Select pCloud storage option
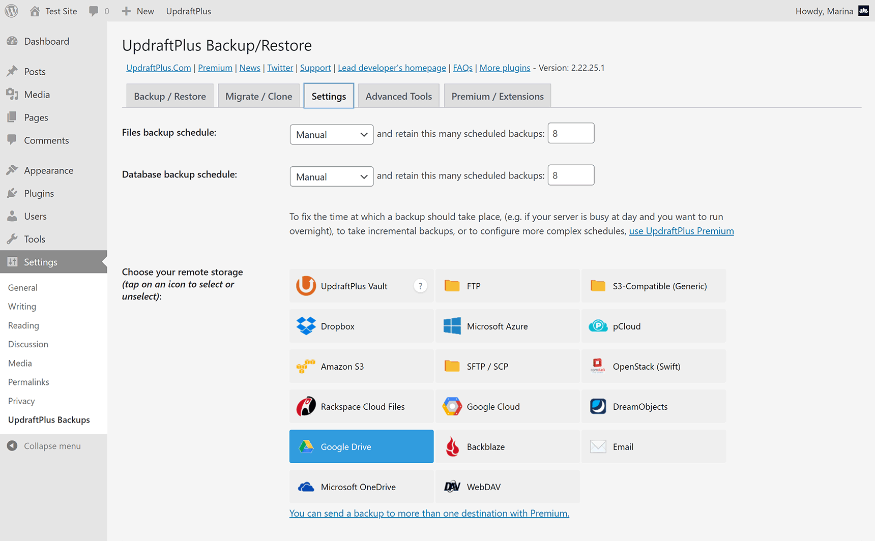Image resolution: width=875 pixels, height=541 pixels. [x=654, y=326]
